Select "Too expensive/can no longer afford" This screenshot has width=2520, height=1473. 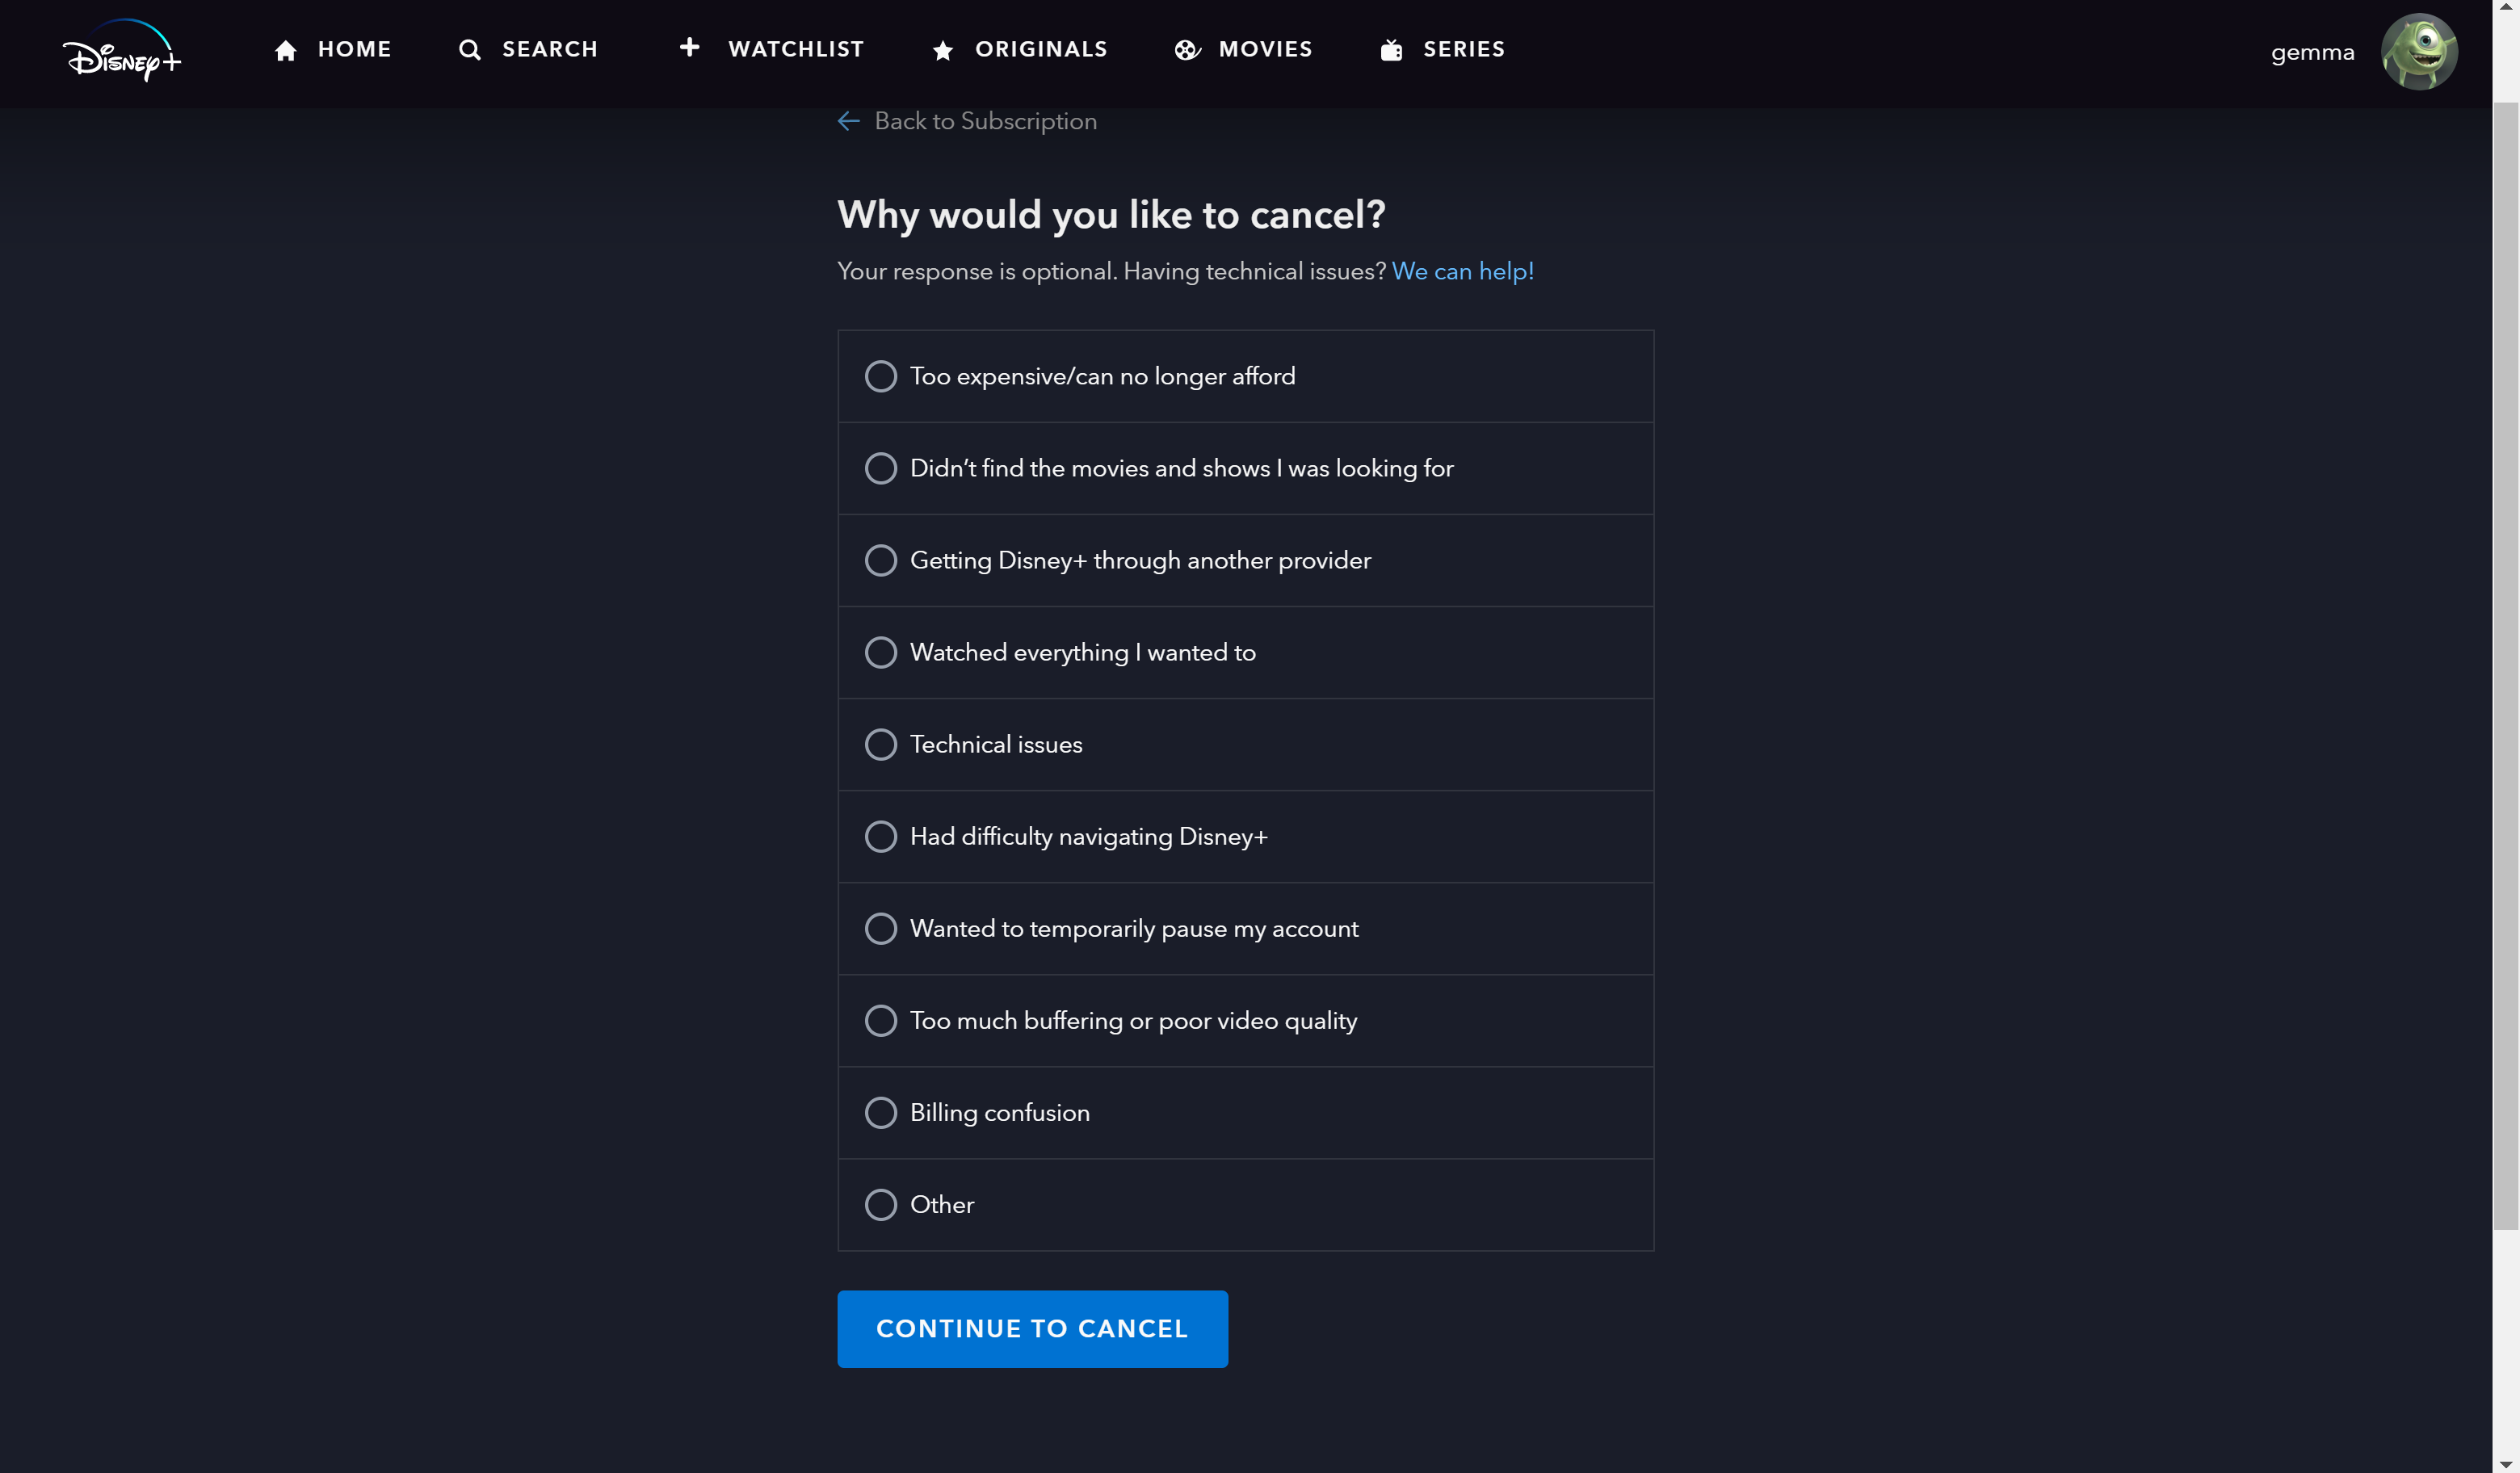click(1246, 377)
